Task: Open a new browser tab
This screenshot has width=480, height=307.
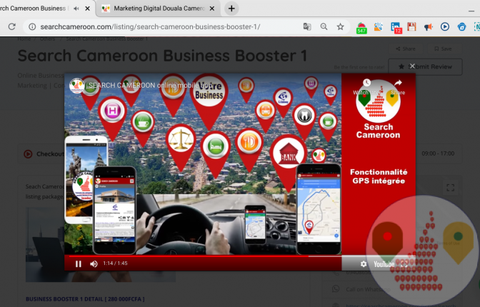Action: click(x=231, y=9)
